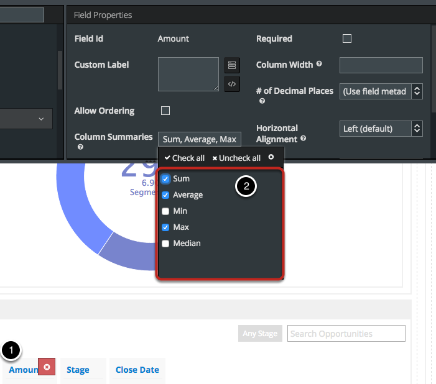Expand the Column Summaries multi-select
Viewport: 436px width, 384px height.
pos(199,139)
